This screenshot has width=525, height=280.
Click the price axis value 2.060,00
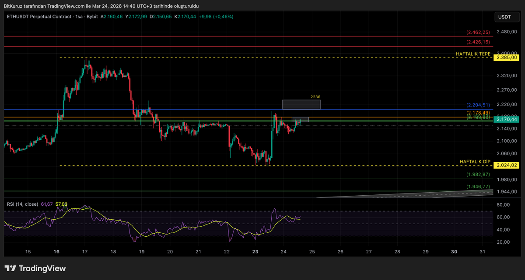click(x=506, y=154)
